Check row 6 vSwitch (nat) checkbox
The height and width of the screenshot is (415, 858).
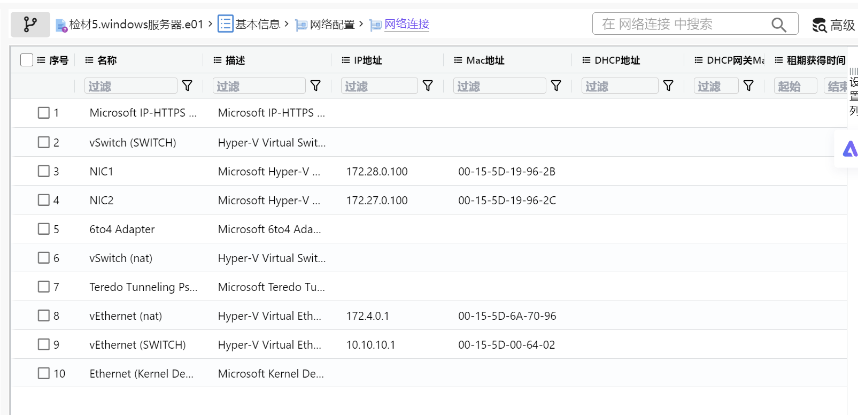click(44, 258)
